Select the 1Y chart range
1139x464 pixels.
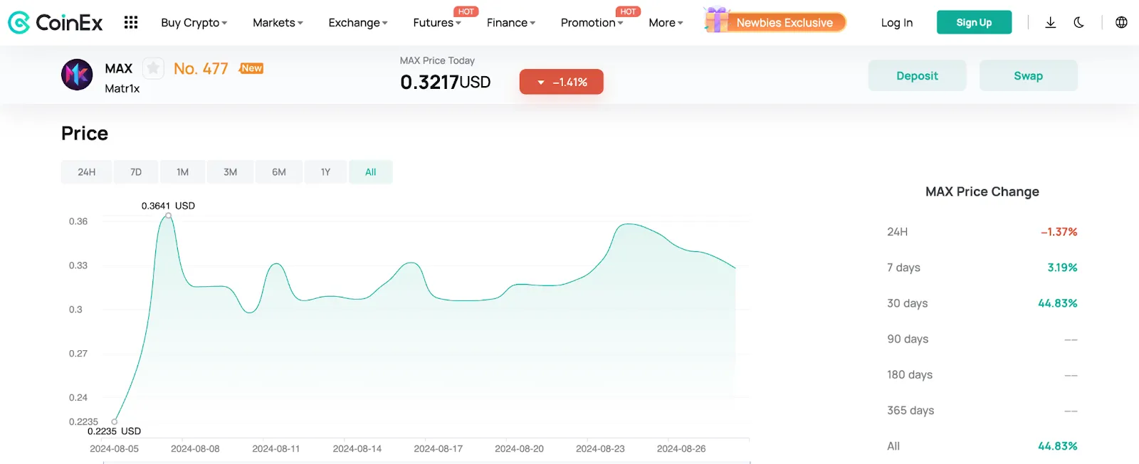tap(325, 172)
